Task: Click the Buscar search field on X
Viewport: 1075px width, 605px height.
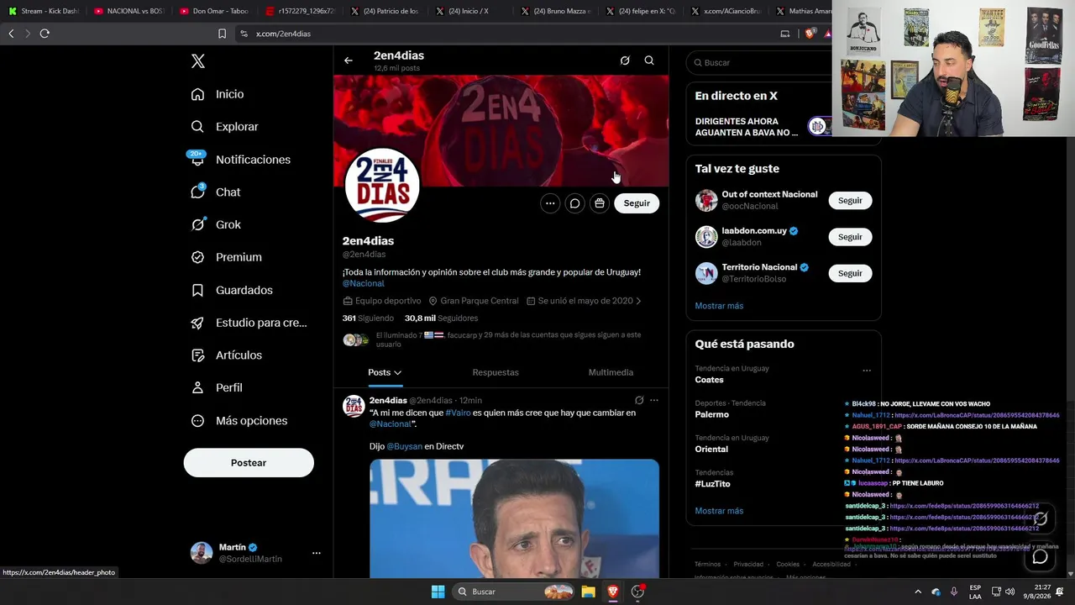Action: 760,62
